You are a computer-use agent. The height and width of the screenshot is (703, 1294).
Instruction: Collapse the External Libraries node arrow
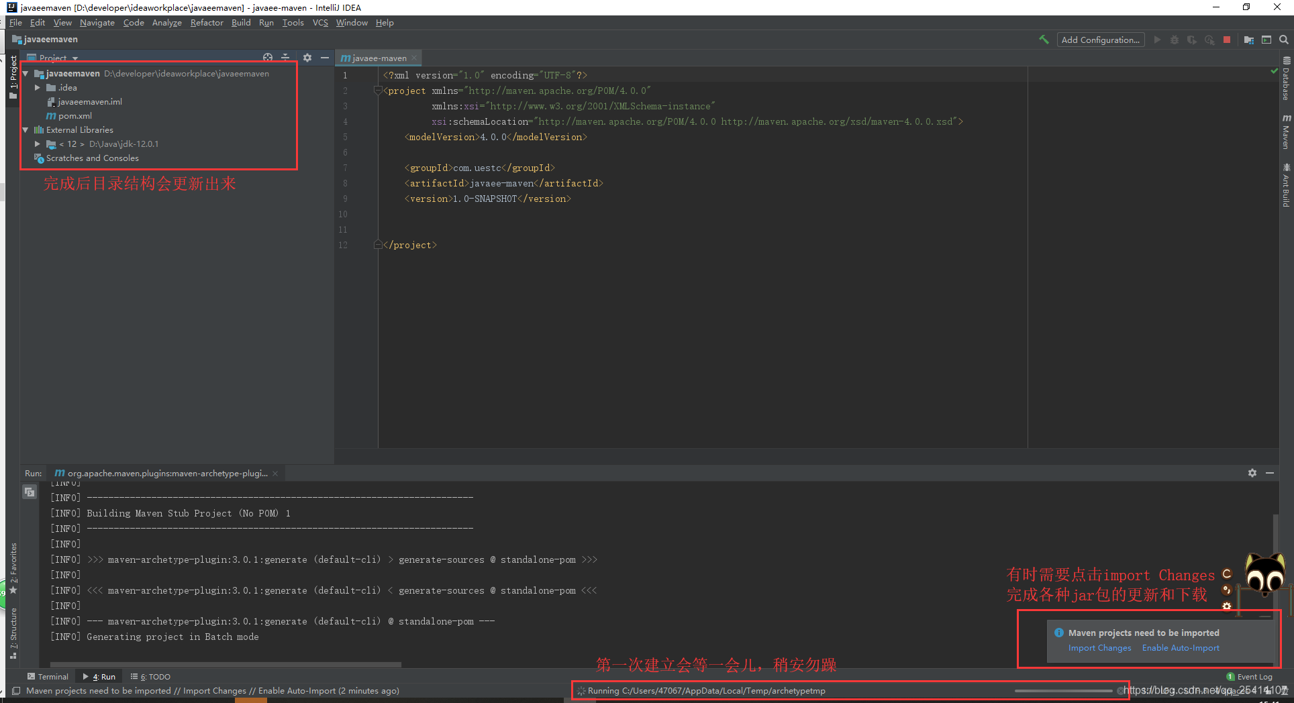pos(26,130)
